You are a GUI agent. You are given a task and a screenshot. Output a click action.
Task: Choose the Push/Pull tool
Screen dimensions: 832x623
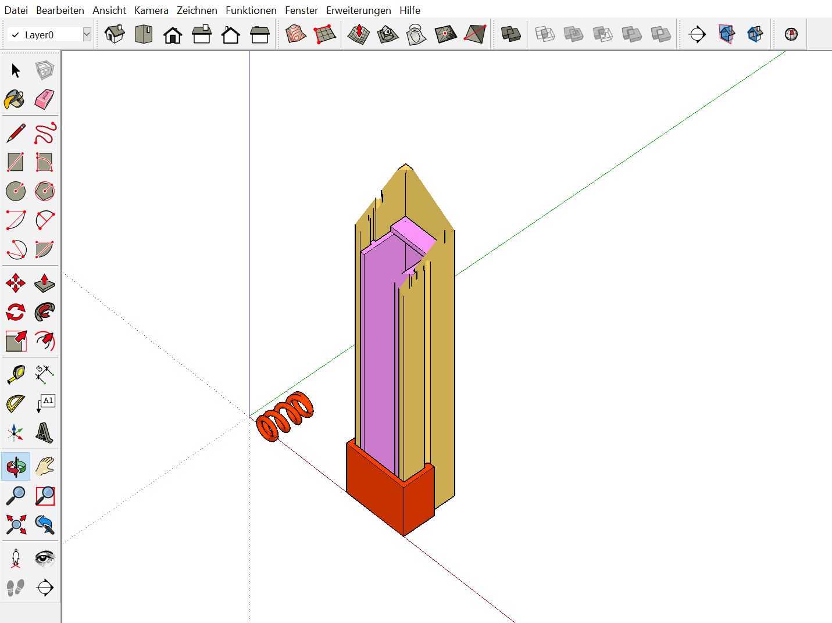(x=44, y=283)
